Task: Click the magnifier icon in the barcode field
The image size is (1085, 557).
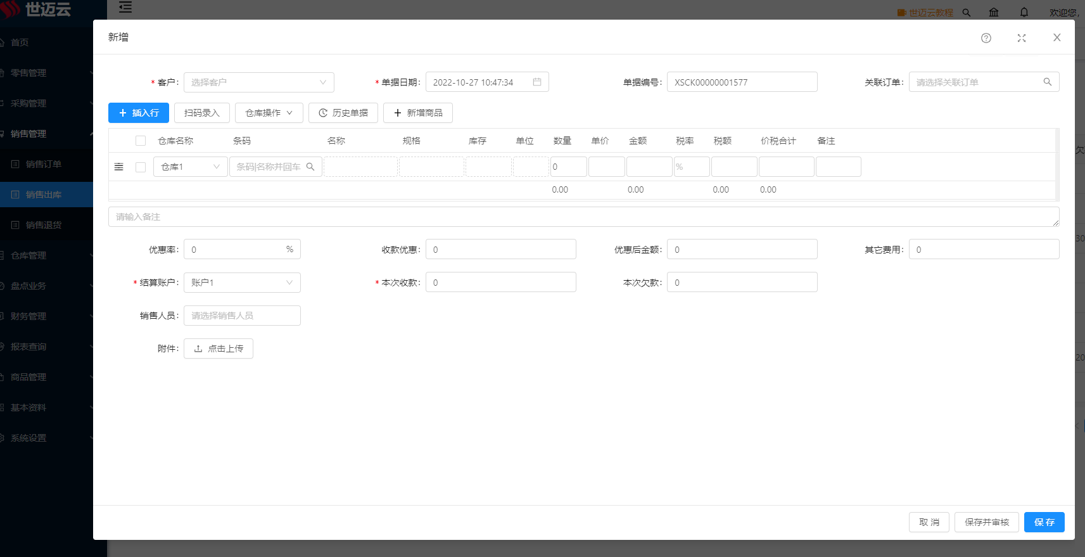Action: tap(310, 167)
